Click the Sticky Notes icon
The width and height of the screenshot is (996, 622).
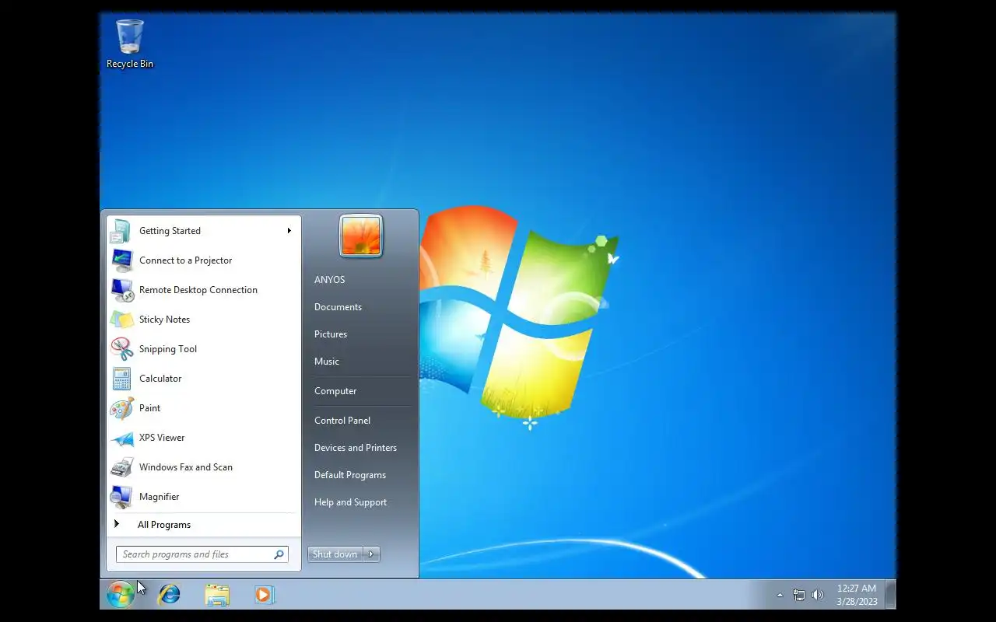click(x=121, y=320)
